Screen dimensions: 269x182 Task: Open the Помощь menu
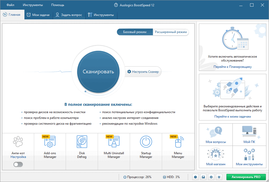click(58, 5)
